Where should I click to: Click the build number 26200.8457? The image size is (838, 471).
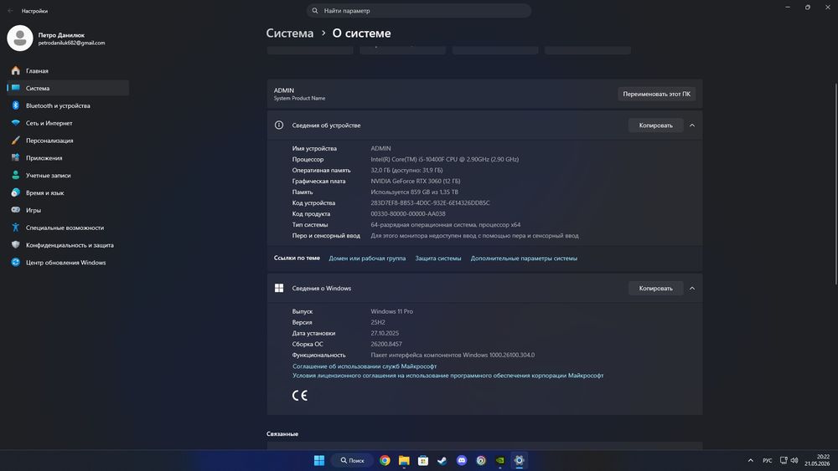click(386, 344)
